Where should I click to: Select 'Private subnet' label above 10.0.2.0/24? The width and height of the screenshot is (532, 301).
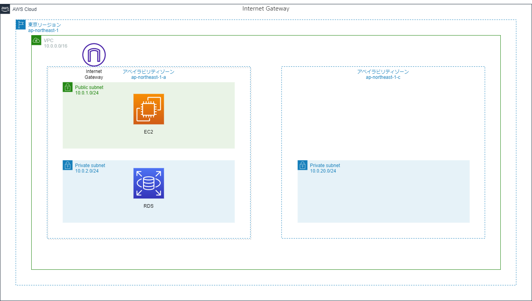point(90,166)
